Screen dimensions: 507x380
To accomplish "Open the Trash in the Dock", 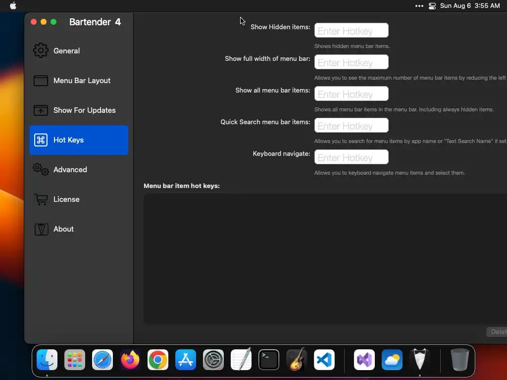I will [x=460, y=360].
